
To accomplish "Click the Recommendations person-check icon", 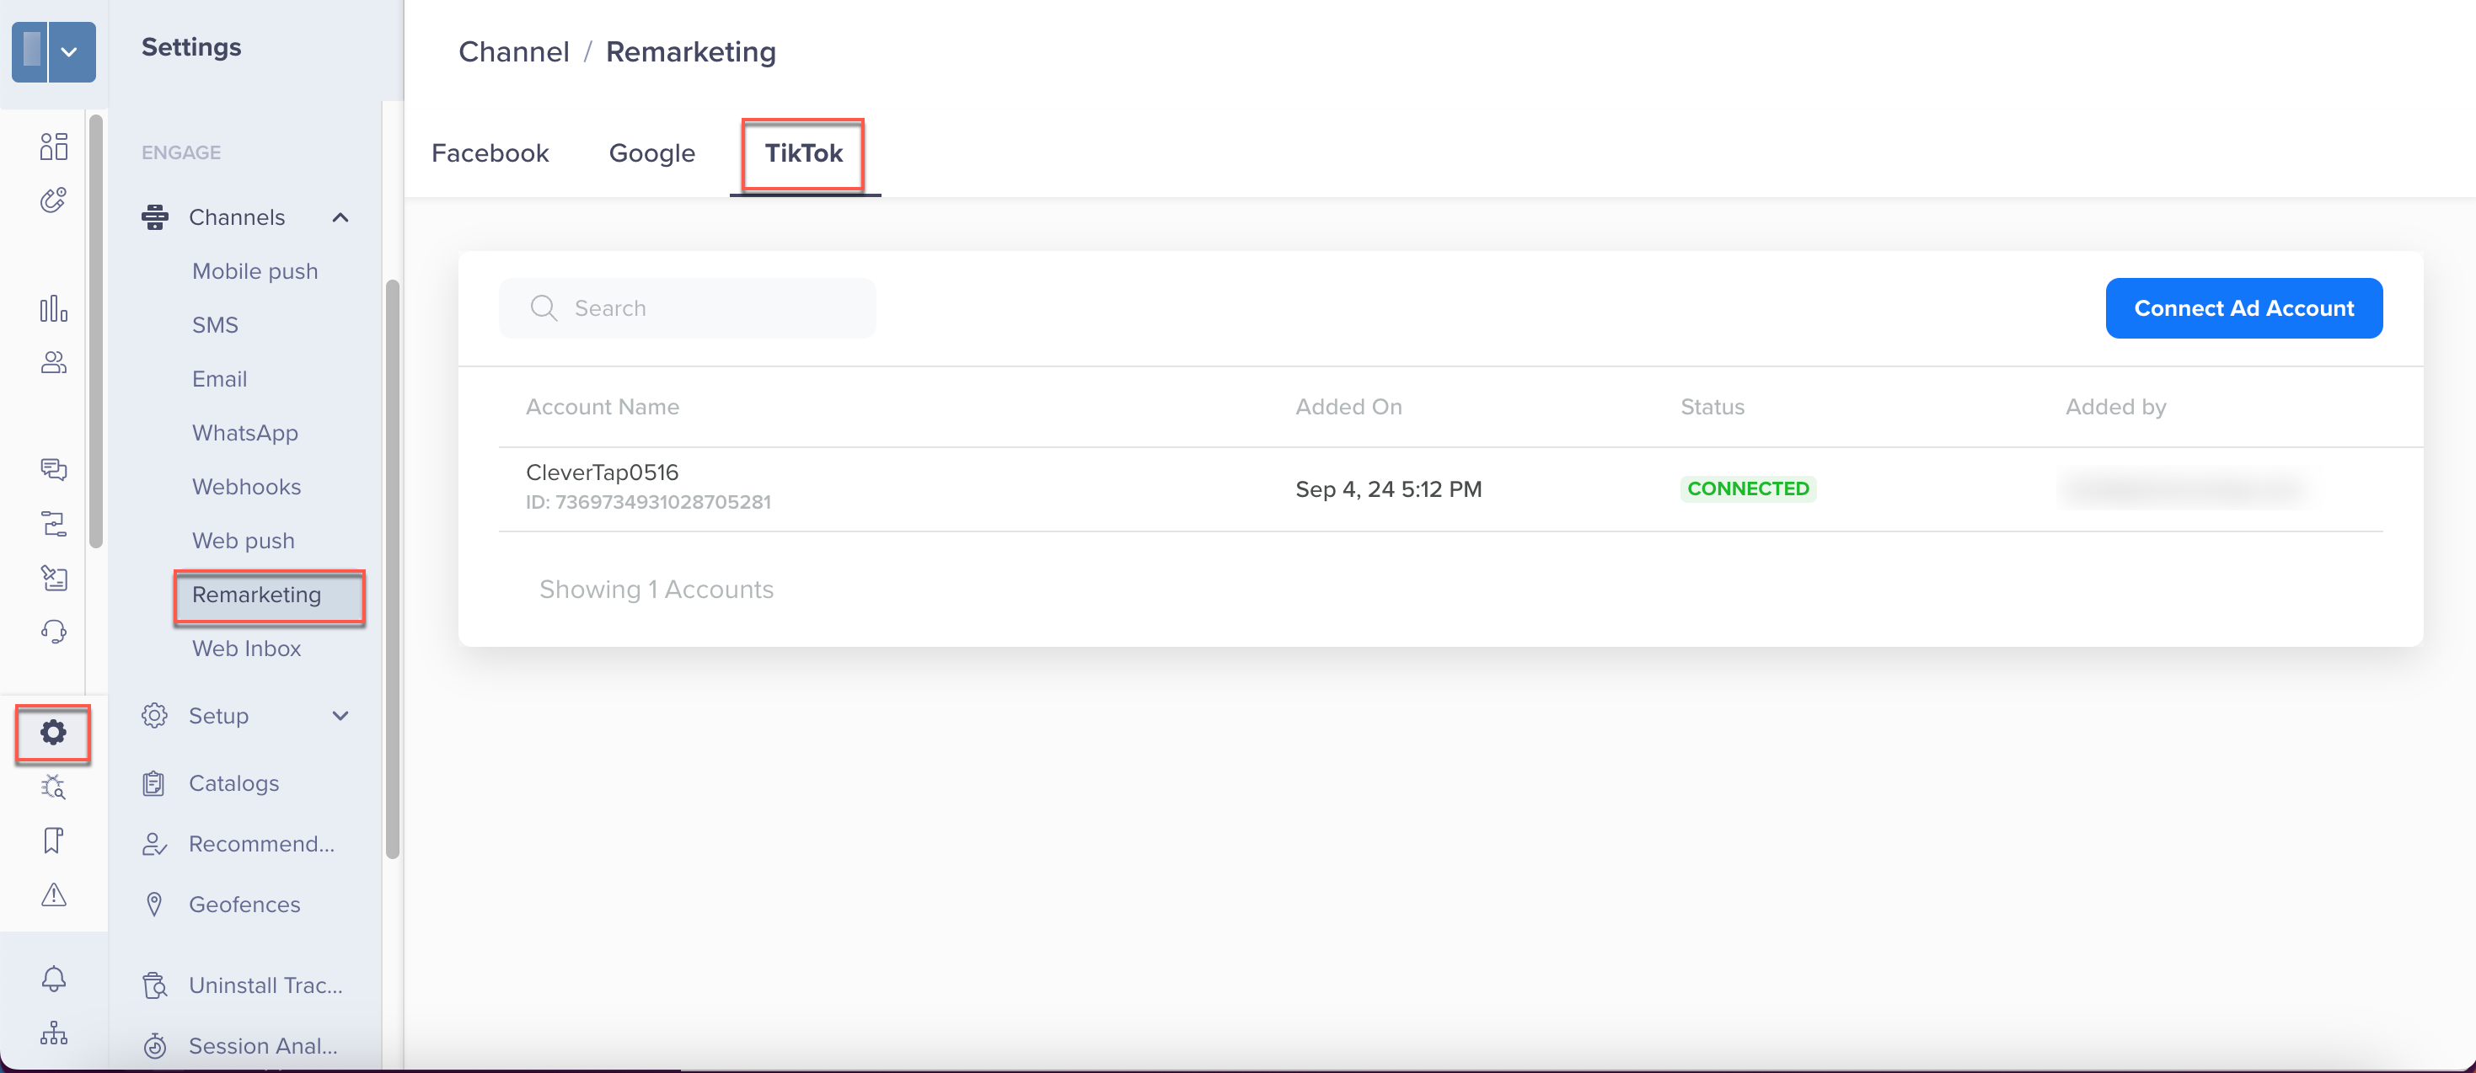I will [x=153, y=845].
